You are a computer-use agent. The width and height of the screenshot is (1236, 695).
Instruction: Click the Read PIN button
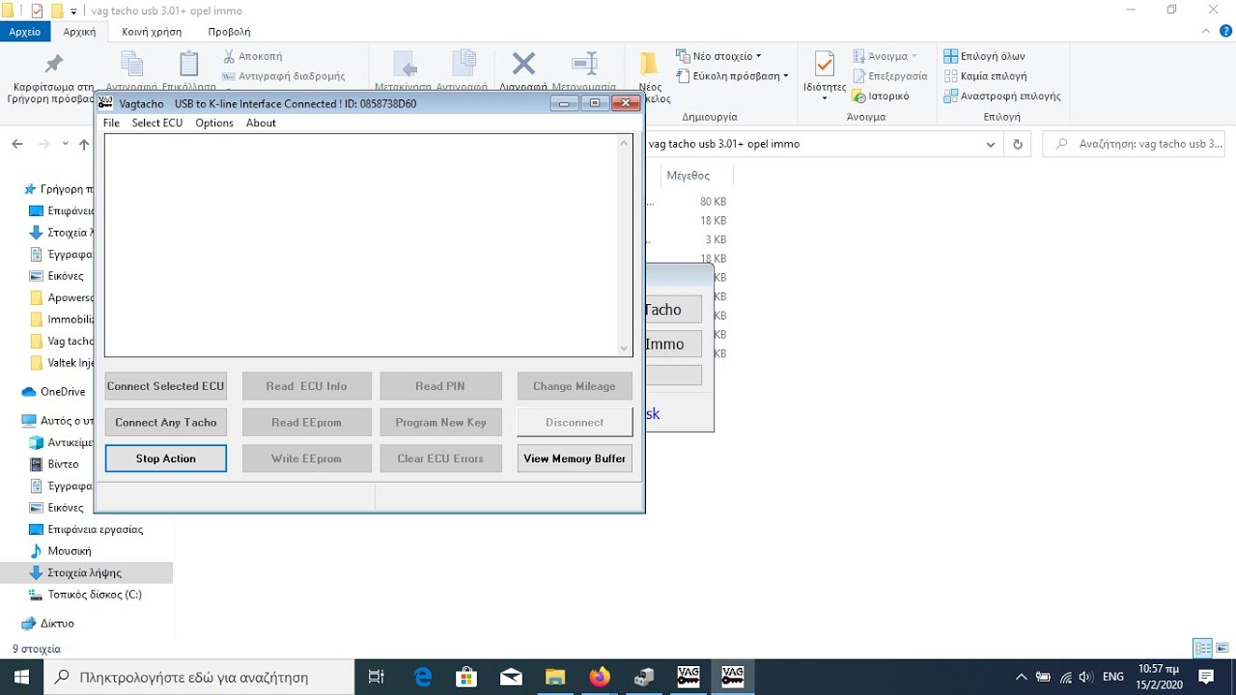pos(440,386)
